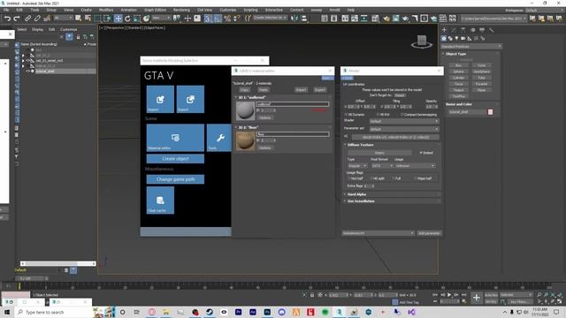Screen dimensions: 566x318
Task: Select the Lights category icon in Create panel
Action: click(456, 38)
